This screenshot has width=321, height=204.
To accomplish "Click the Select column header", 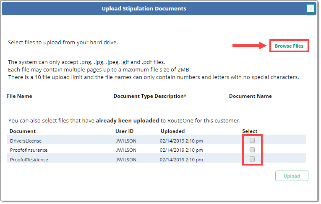I will pyautogui.click(x=250, y=131).
